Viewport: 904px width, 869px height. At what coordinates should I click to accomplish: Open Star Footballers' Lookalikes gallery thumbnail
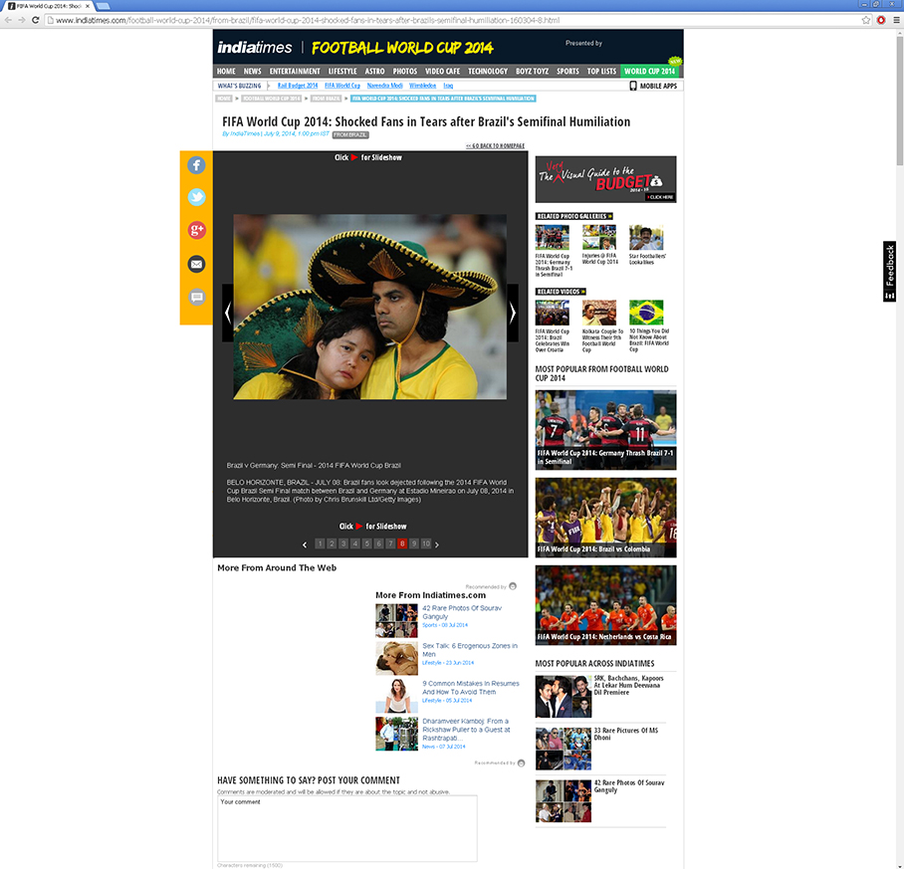coord(646,238)
